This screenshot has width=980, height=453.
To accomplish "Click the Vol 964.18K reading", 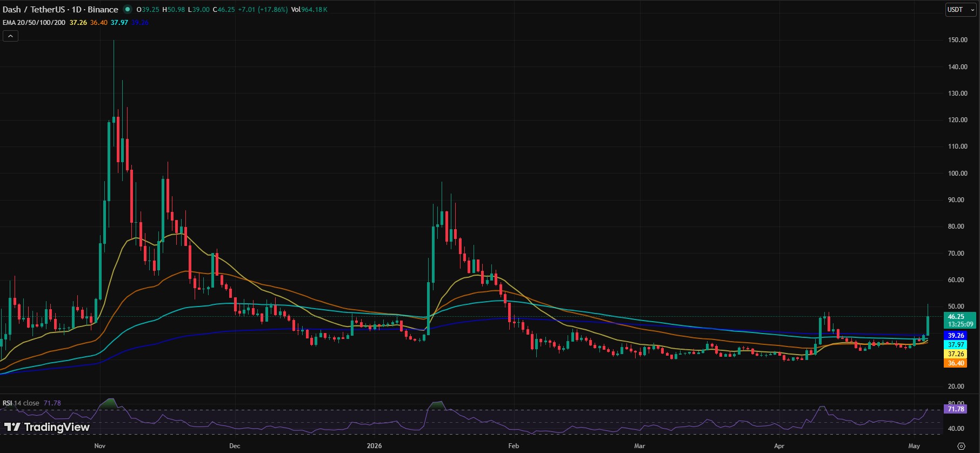I will tap(309, 10).
